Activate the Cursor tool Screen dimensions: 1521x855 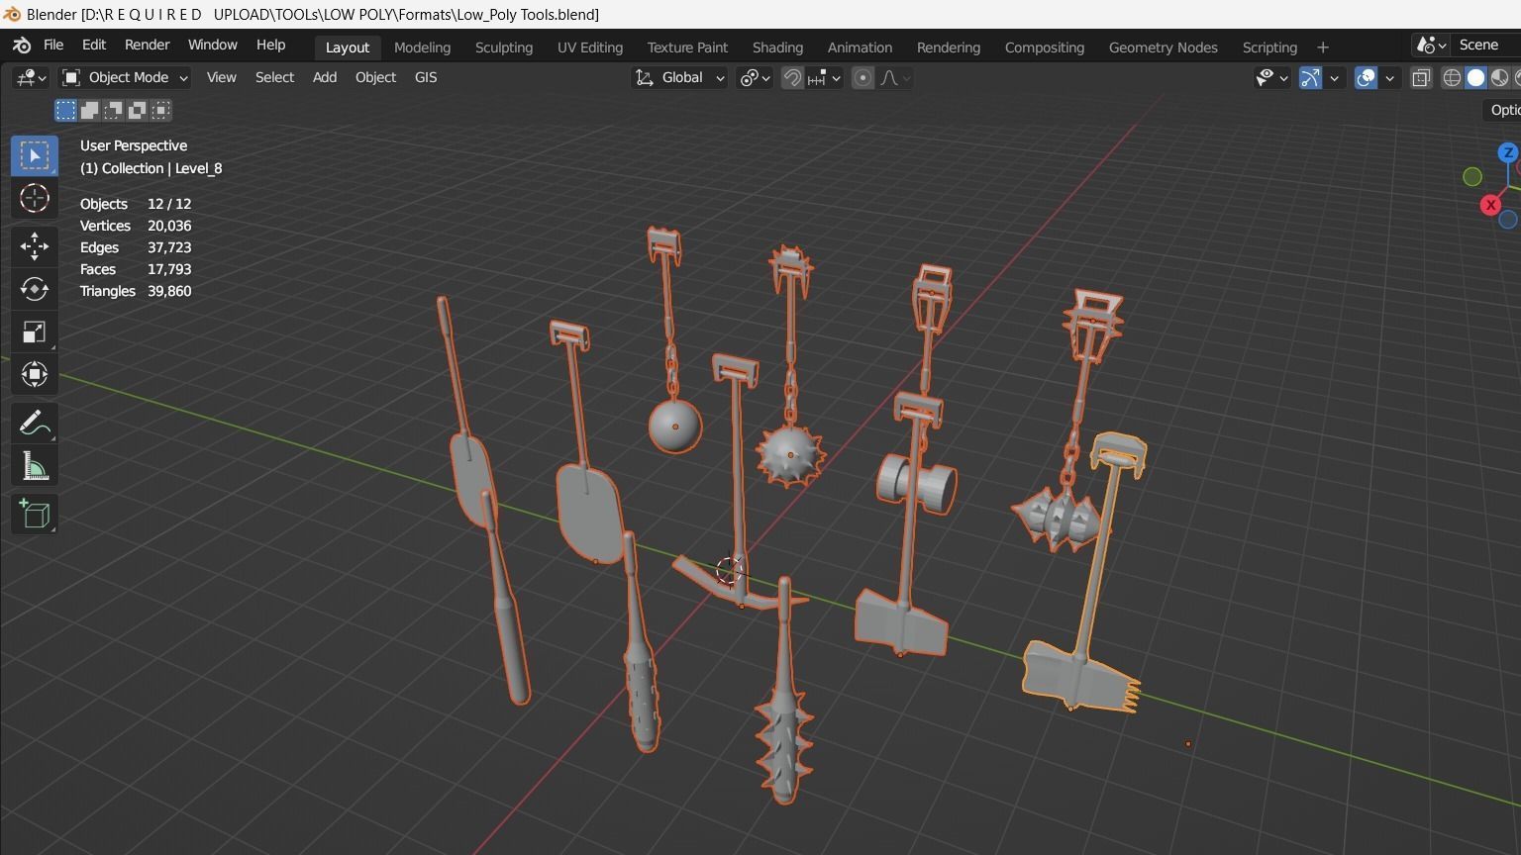[x=35, y=198]
